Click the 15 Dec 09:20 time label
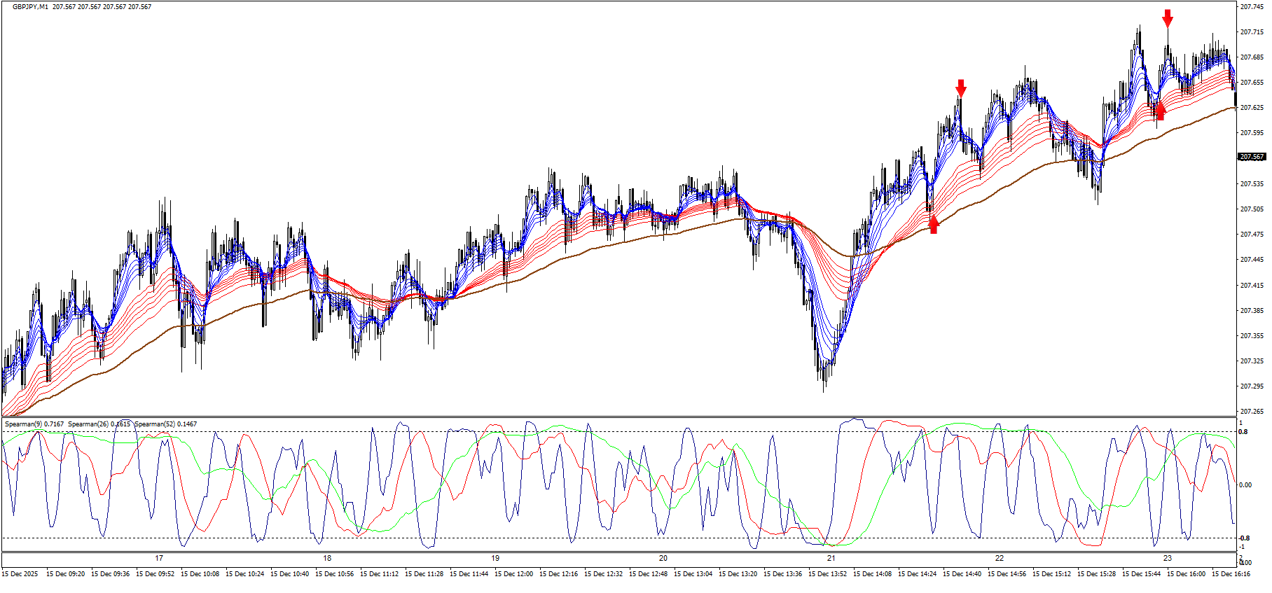The image size is (1272, 593). click(x=65, y=574)
